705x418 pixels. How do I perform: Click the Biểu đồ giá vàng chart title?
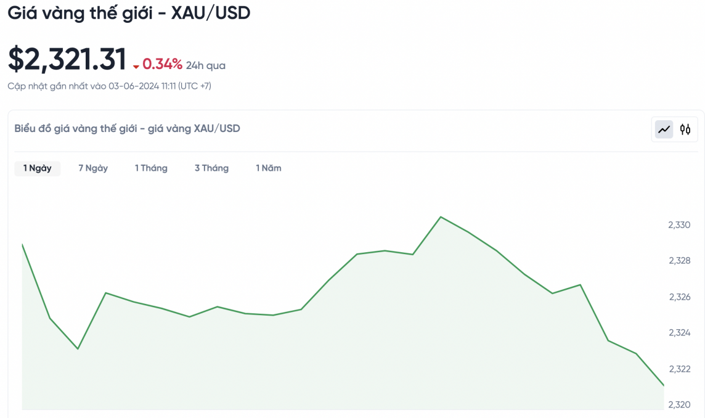coord(127,129)
